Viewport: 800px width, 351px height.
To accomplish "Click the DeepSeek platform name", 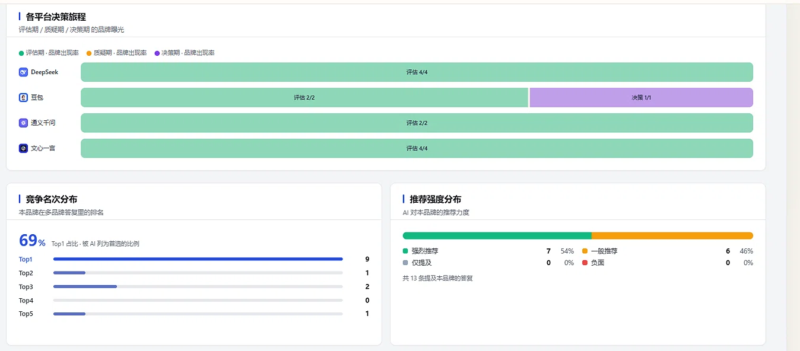I will click(x=45, y=72).
